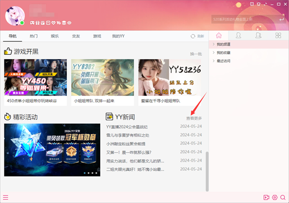Click the user avatar picture
The width and height of the screenshot is (289, 203).
pyautogui.click(x=15, y=16)
